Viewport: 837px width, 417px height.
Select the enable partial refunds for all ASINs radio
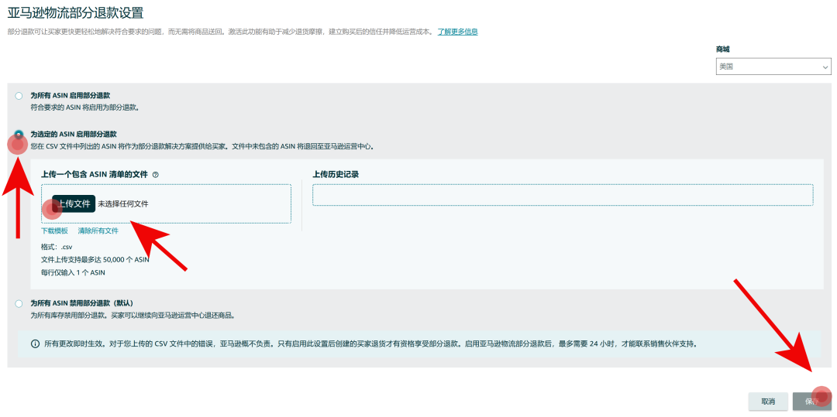tap(19, 96)
